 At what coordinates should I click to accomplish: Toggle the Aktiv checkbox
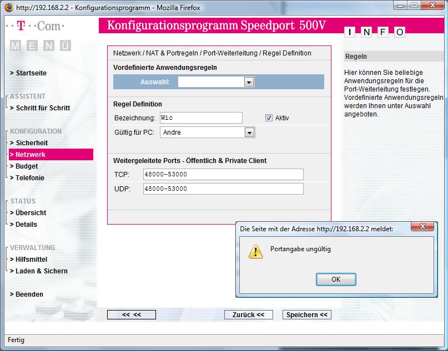269,118
